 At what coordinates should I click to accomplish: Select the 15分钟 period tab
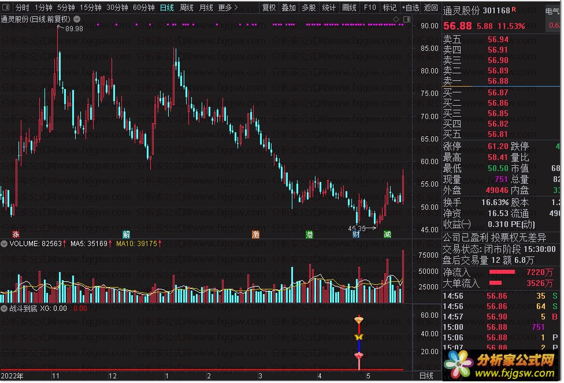pyautogui.click(x=91, y=8)
